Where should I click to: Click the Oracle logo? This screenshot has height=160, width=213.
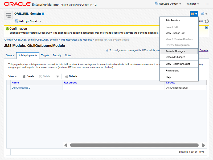pos(17,4)
